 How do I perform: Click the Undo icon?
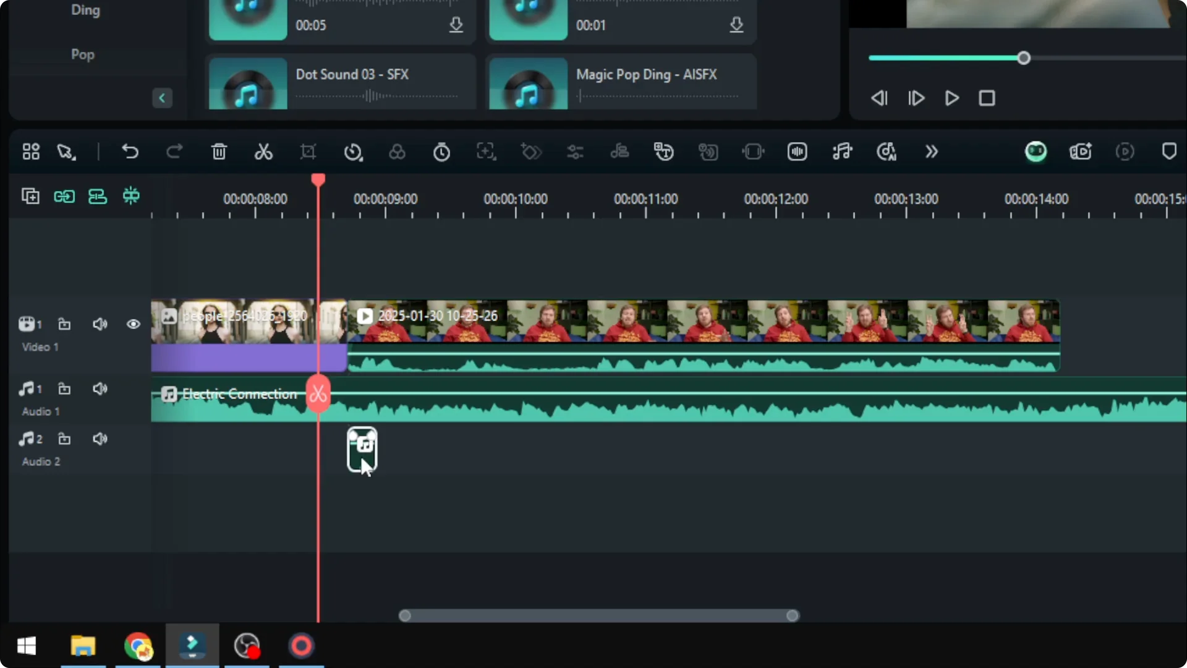pos(130,152)
